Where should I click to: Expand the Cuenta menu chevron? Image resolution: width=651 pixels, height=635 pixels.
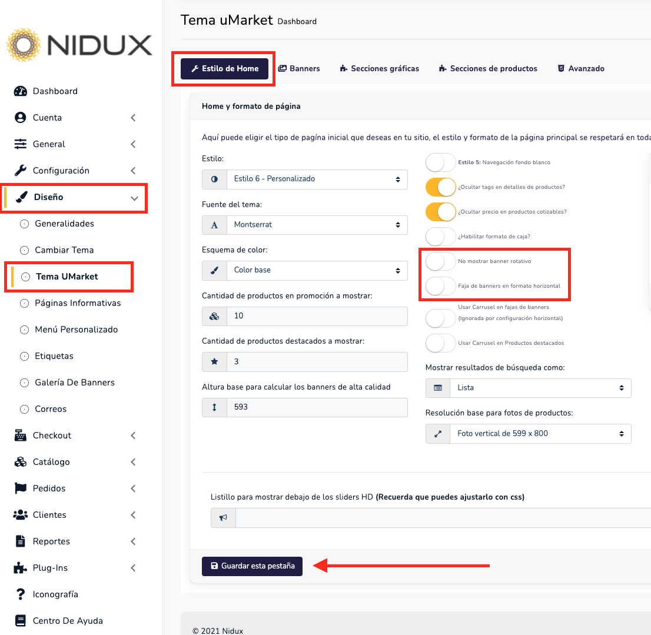133,118
